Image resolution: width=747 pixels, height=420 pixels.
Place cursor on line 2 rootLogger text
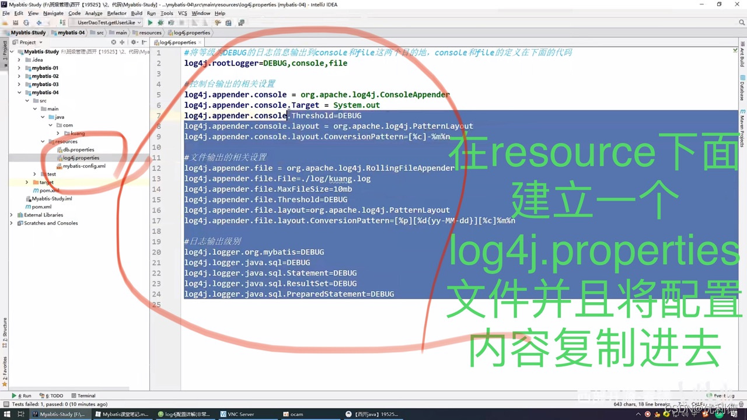pos(266,63)
